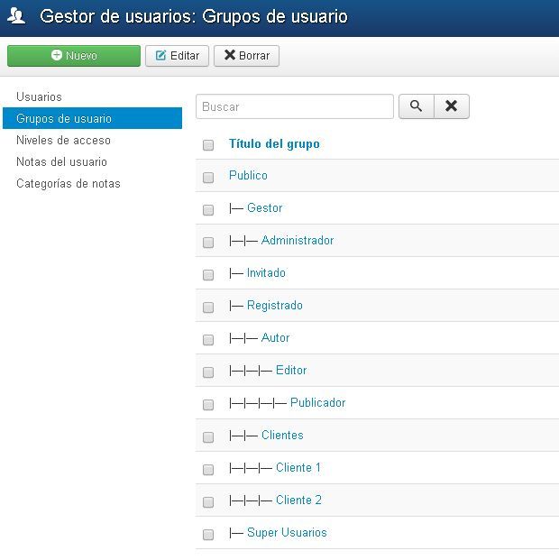
Task: Click the Nuevo green button
Action: [x=74, y=56]
